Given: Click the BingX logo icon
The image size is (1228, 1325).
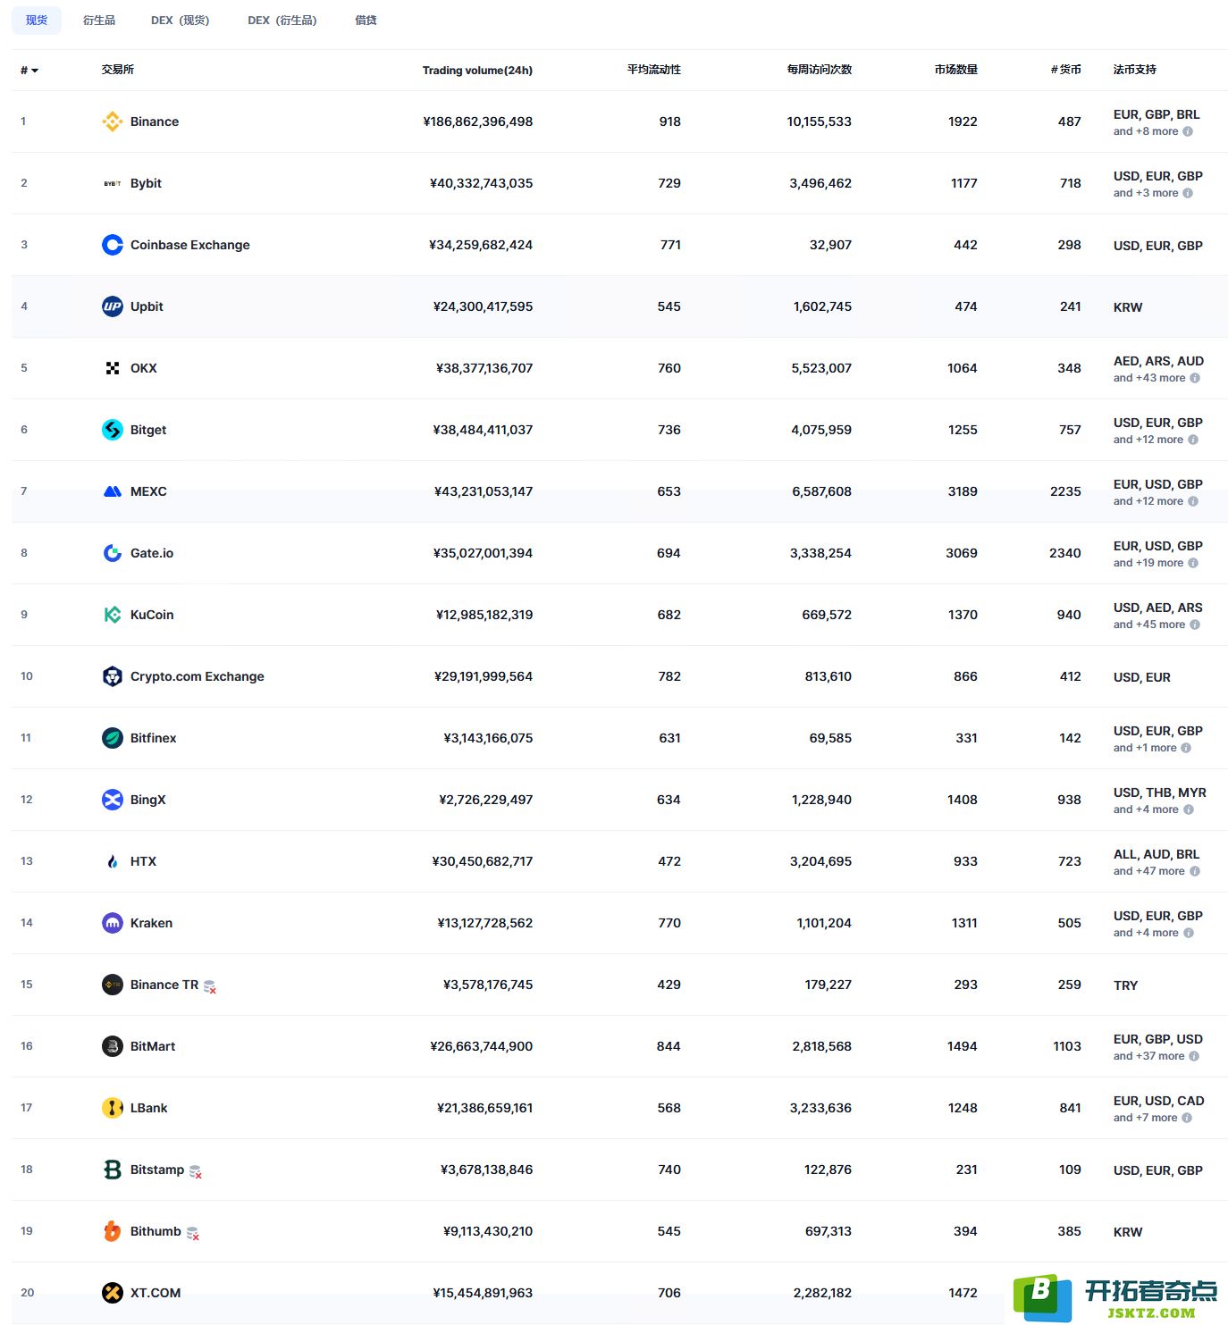Looking at the screenshot, I should click(x=113, y=800).
